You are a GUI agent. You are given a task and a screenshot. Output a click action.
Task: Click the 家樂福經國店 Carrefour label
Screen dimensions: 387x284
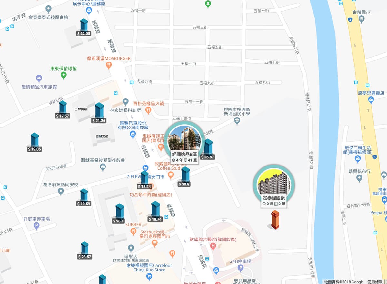point(149,268)
